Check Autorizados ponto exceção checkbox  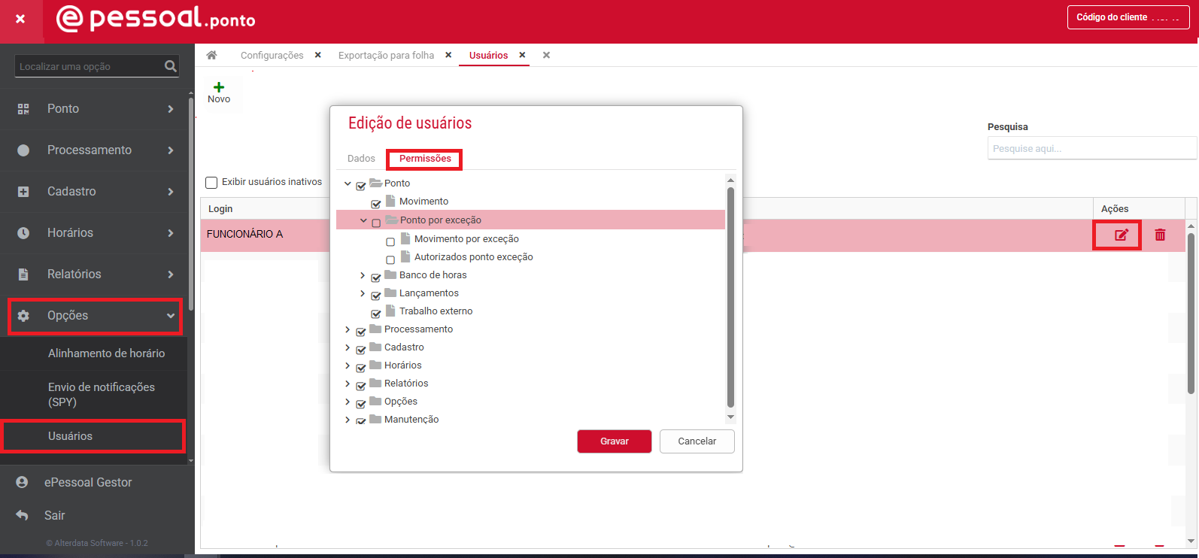[x=390, y=259]
